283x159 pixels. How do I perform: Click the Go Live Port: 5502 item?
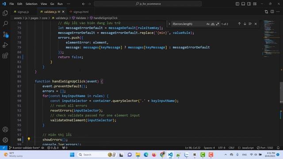click(x=265, y=148)
